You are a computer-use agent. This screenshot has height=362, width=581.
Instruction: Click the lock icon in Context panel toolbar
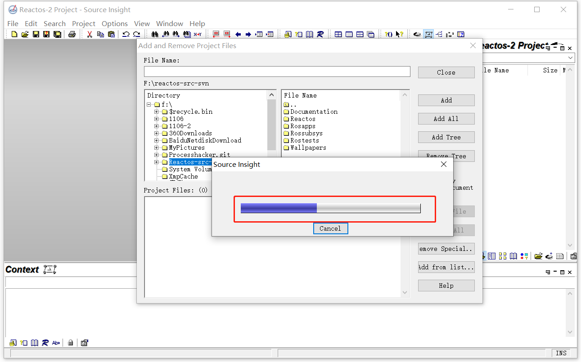71,343
